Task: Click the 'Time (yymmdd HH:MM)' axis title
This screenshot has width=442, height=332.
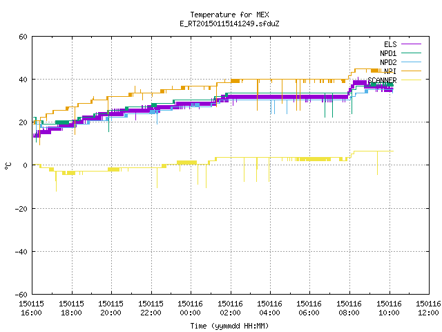Action: pyautogui.click(x=229, y=326)
